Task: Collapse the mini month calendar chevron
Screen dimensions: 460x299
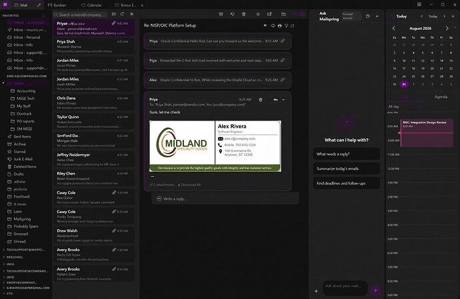Action: click(455, 27)
